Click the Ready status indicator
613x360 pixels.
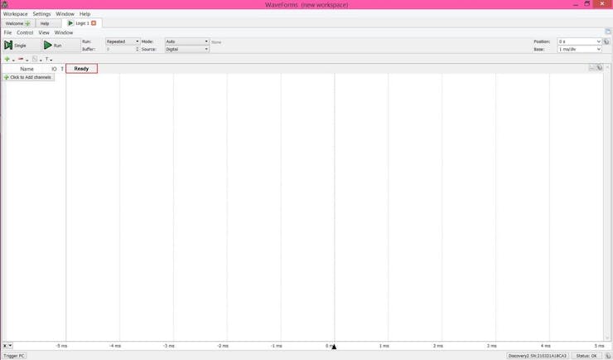(81, 69)
